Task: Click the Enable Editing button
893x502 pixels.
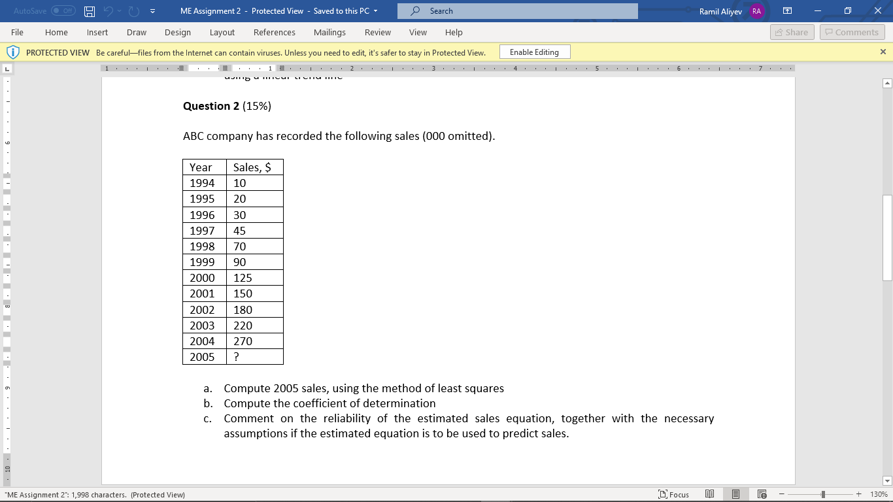Action: [x=534, y=52]
